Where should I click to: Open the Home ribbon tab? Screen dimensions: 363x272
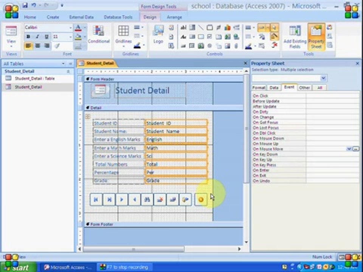(x=30, y=17)
